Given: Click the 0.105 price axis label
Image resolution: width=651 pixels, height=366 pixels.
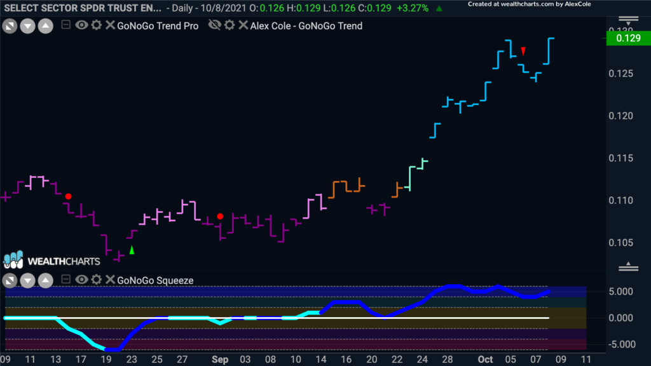Looking at the screenshot, I should (x=620, y=243).
